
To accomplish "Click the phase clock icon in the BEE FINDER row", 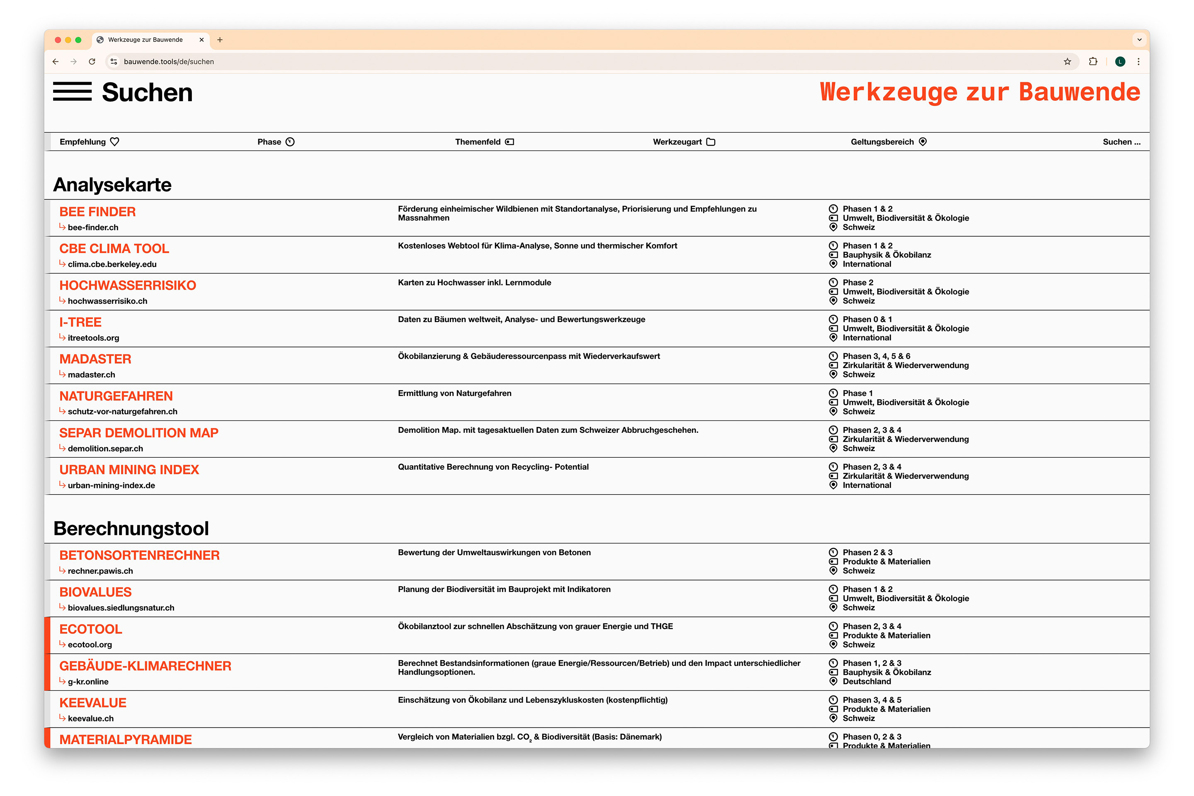I will click(x=833, y=209).
